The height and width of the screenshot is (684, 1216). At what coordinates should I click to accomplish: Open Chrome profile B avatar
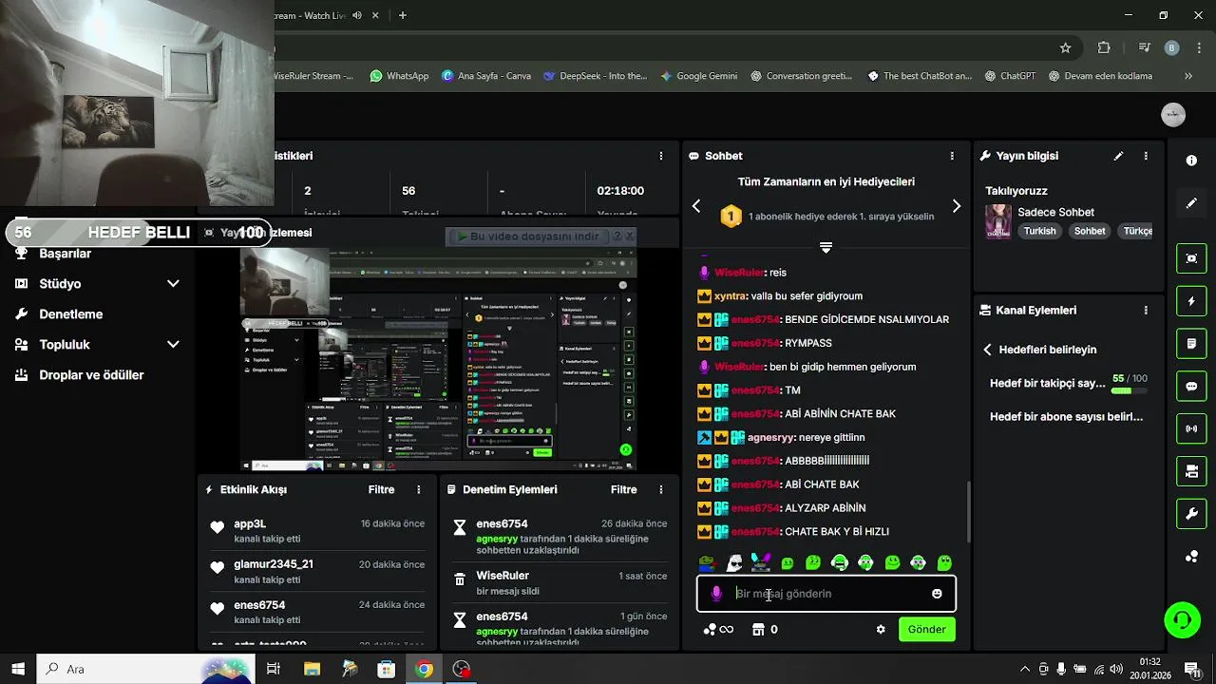click(x=1171, y=47)
